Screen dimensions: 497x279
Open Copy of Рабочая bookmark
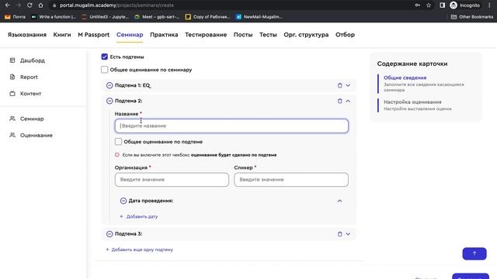(207, 17)
